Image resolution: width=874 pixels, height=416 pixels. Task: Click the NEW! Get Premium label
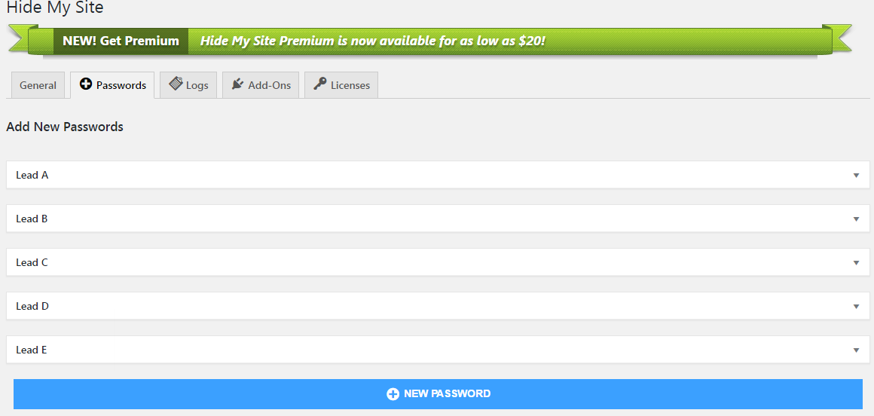121,41
